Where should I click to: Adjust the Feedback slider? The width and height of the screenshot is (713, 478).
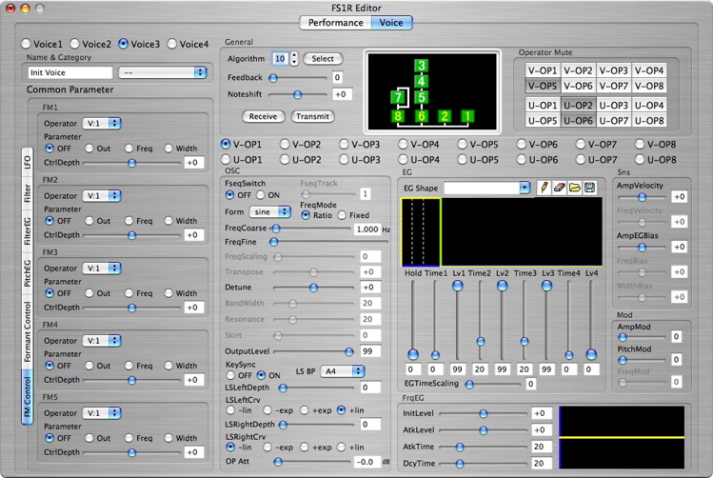[x=298, y=78]
